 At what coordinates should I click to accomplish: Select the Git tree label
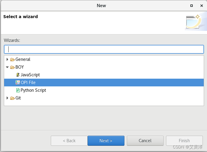point(18,98)
